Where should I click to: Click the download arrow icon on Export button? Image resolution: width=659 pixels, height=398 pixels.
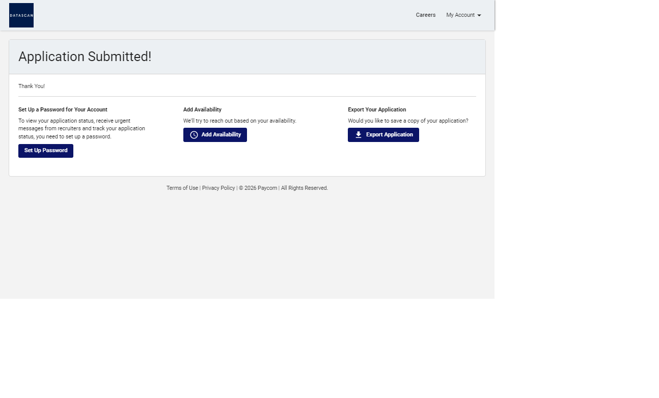click(x=359, y=135)
